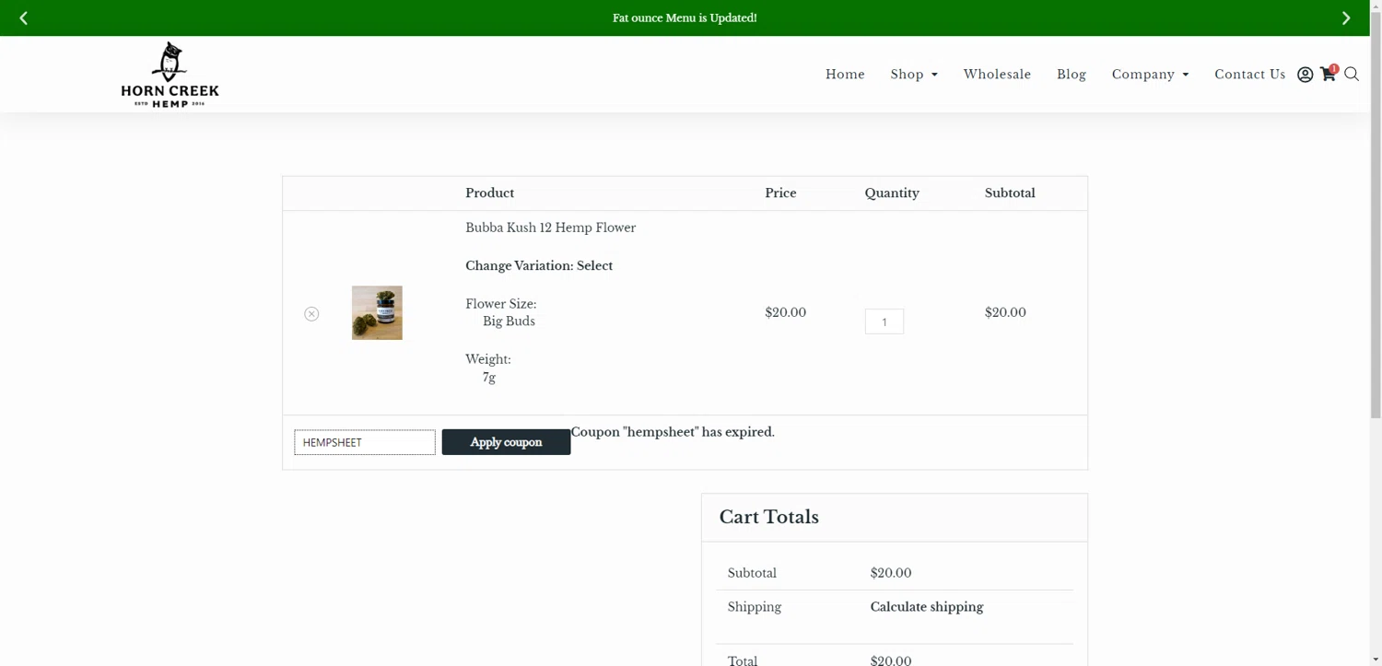
Task: Click the 7g weight value
Action: (x=489, y=378)
